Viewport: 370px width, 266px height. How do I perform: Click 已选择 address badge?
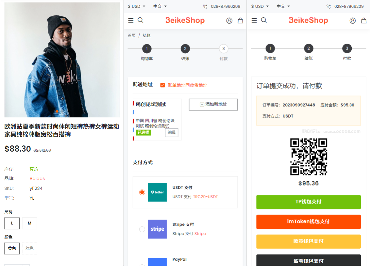143,133
